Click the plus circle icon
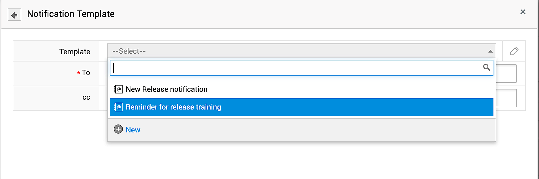This screenshot has height=179, width=539. click(x=118, y=129)
